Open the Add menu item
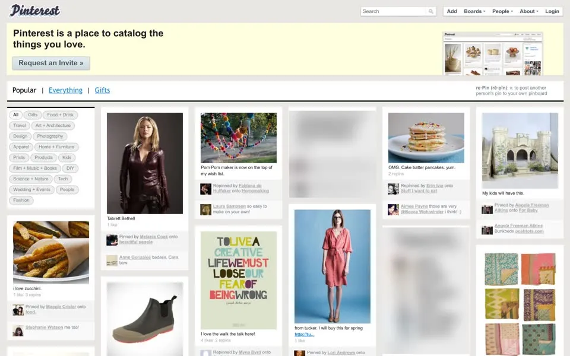The image size is (570, 356). 452,11
